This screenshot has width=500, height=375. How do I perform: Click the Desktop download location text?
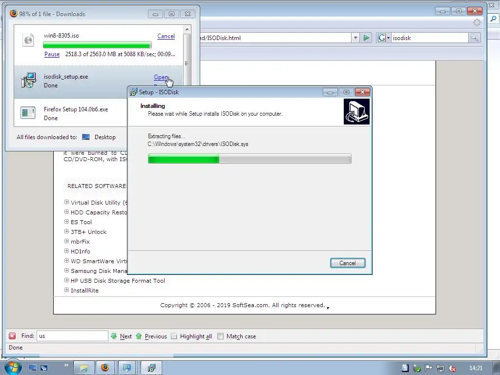(x=105, y=137)
